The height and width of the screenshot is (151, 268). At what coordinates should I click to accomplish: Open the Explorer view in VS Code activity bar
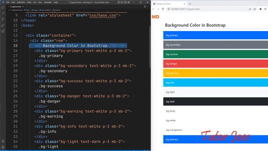(3, 8)
